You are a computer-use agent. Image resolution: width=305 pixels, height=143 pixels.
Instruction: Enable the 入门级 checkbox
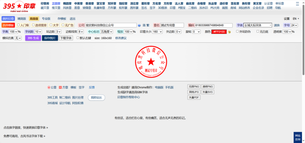tap(19, 25)
